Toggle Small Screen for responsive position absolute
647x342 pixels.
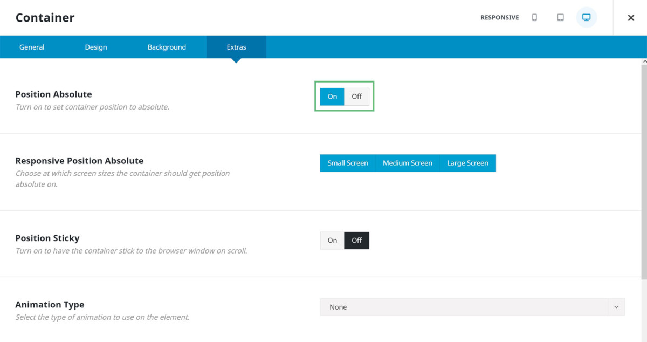[348, 163]
